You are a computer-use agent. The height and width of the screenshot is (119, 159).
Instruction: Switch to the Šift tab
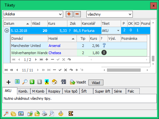[86, 91]
